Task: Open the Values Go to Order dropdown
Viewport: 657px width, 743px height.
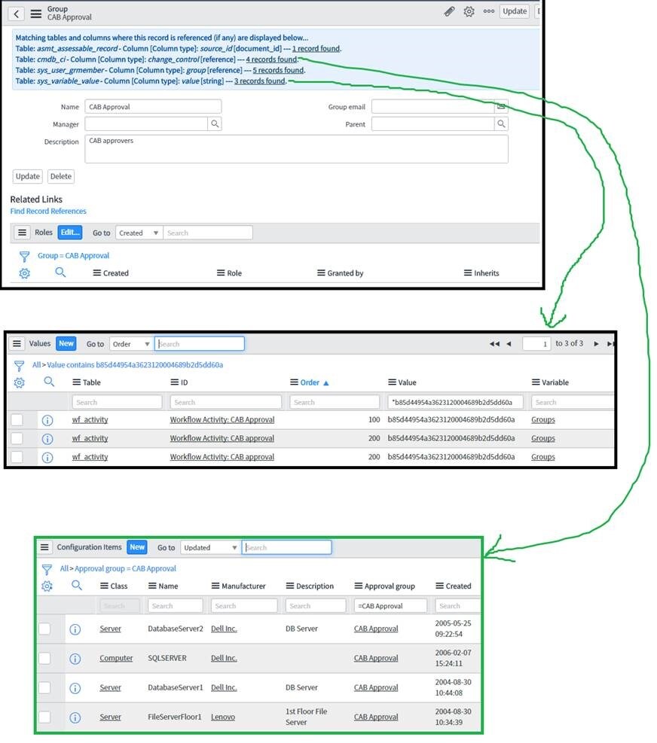Action: click(131, 344)
